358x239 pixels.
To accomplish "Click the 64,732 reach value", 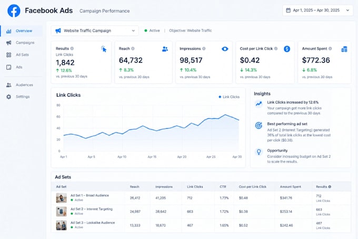I will coord(131,60).
